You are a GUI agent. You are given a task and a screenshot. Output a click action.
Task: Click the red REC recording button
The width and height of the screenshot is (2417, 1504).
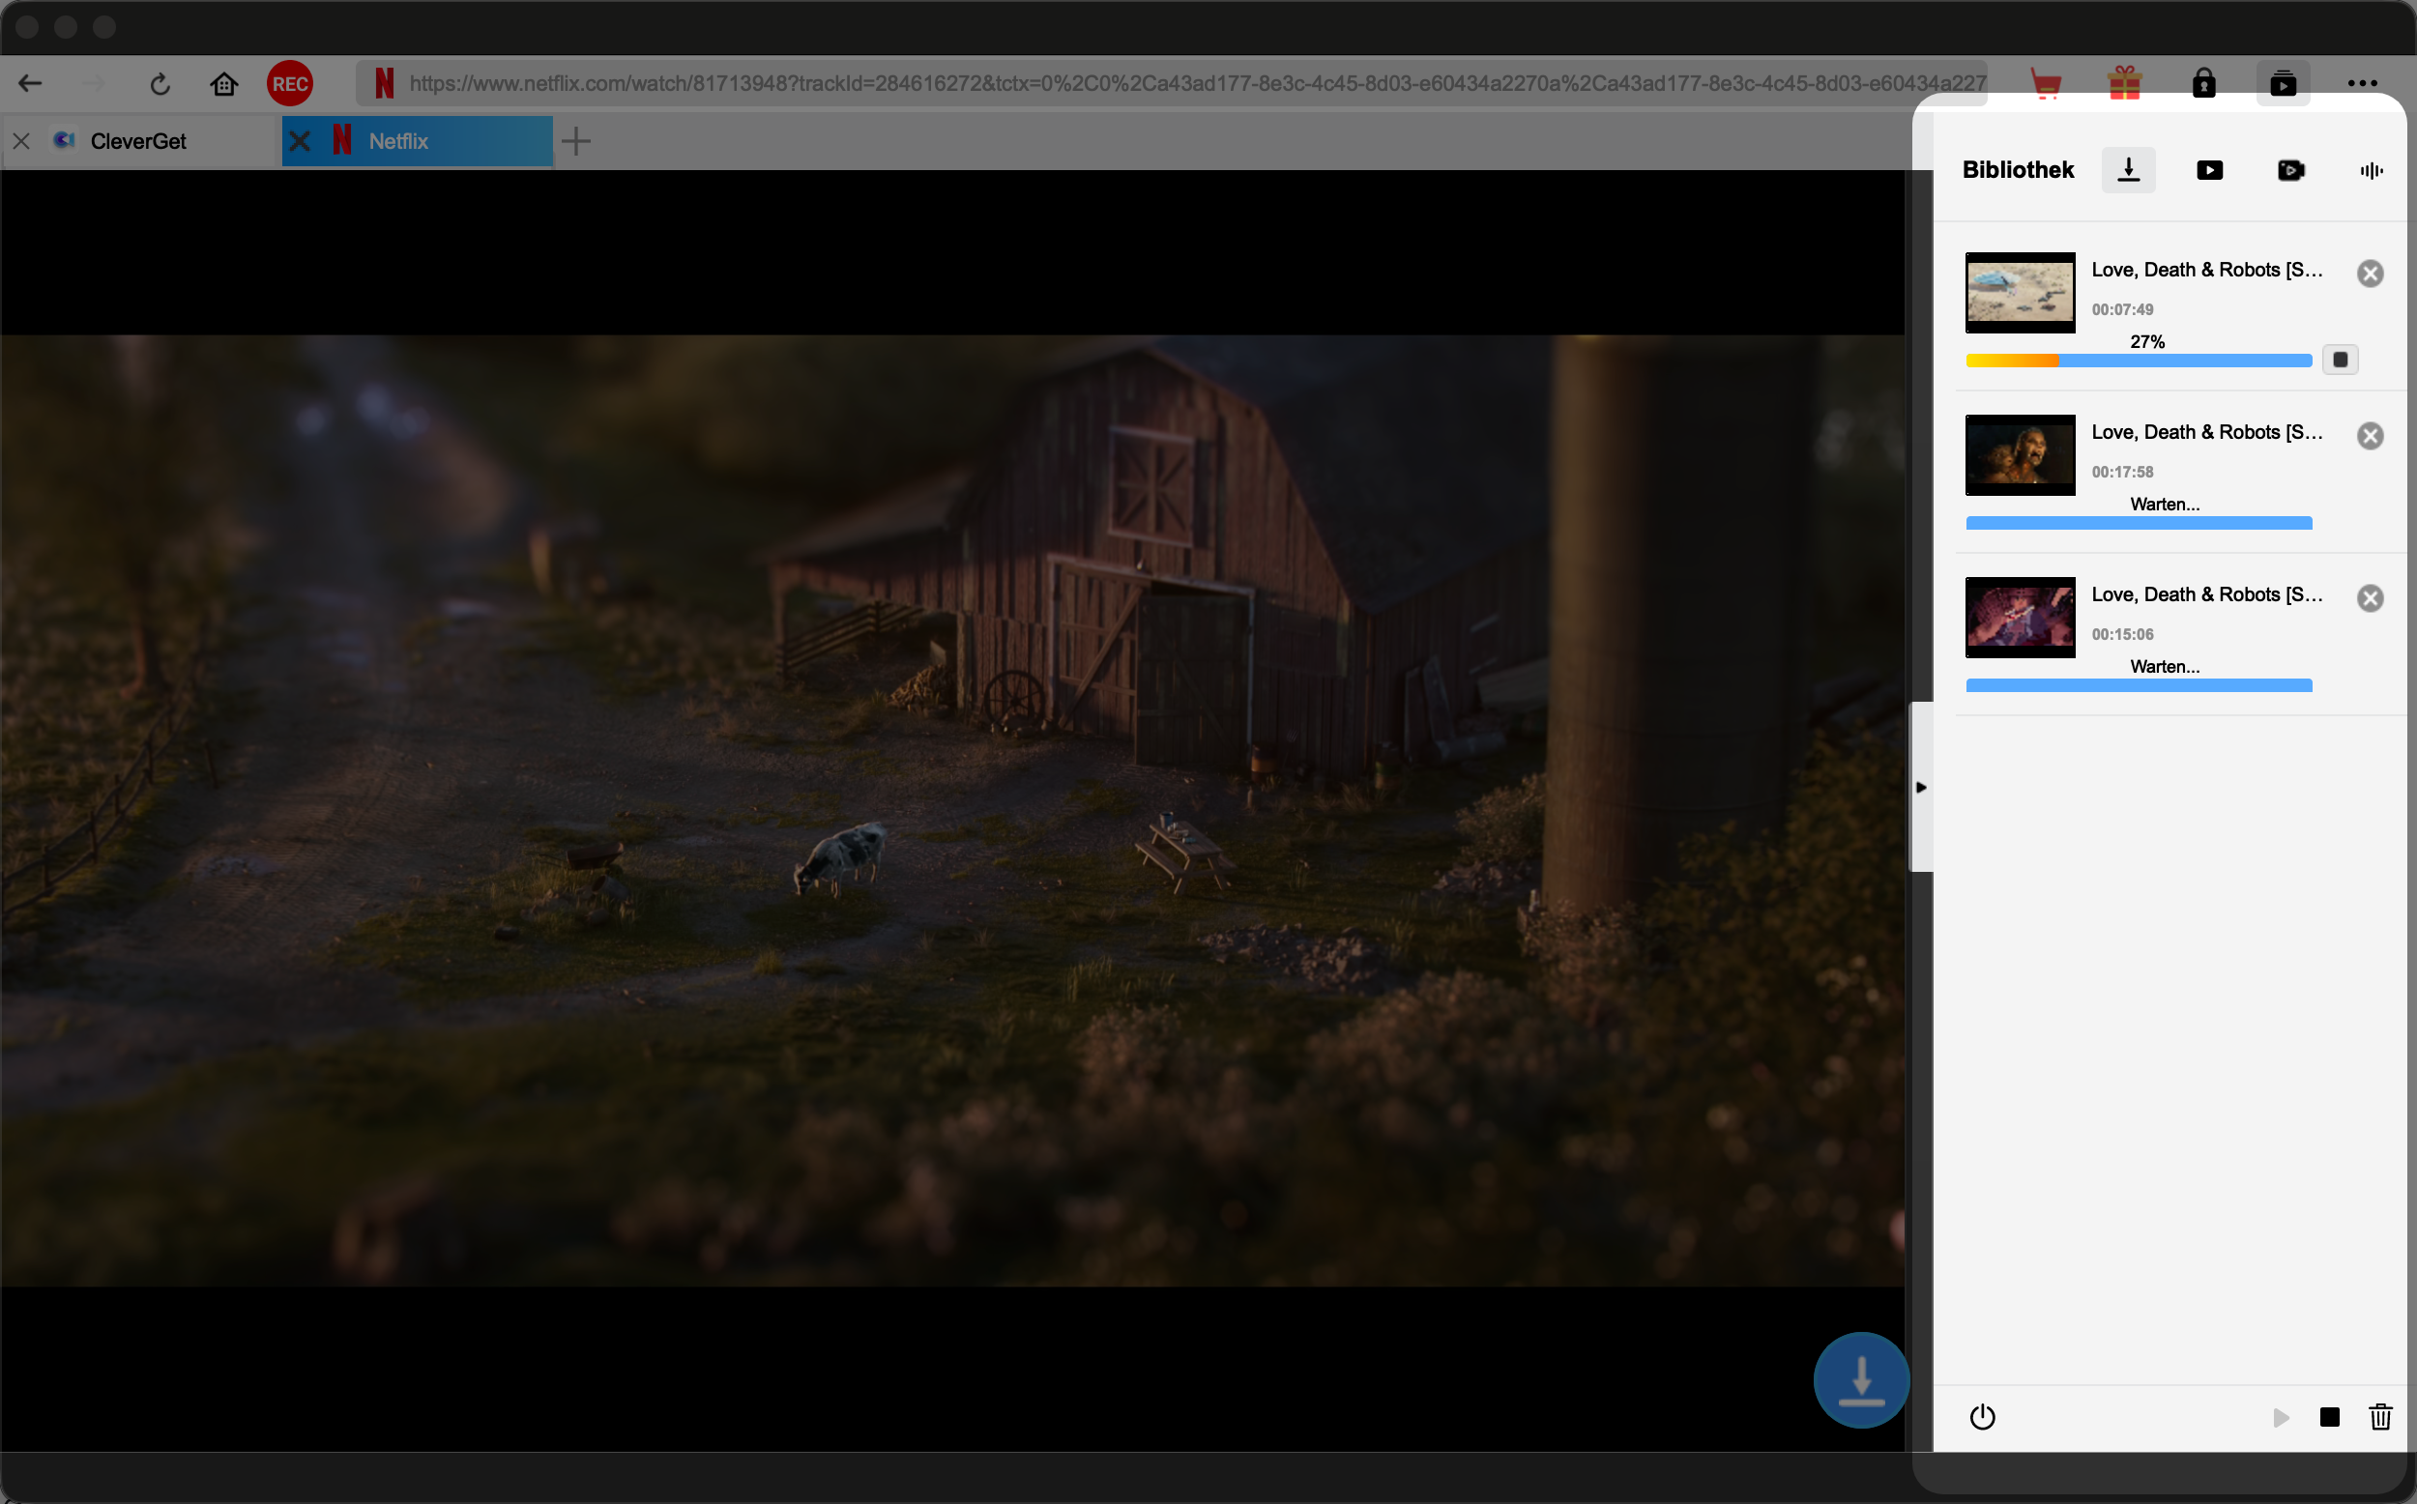(289, 83)
